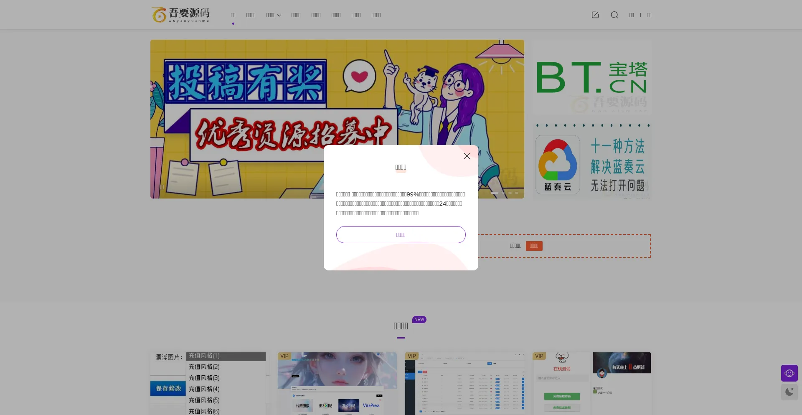Open the card showing 充值风格 list
This screenshot has height=415, width=802.
click(210, 384)
